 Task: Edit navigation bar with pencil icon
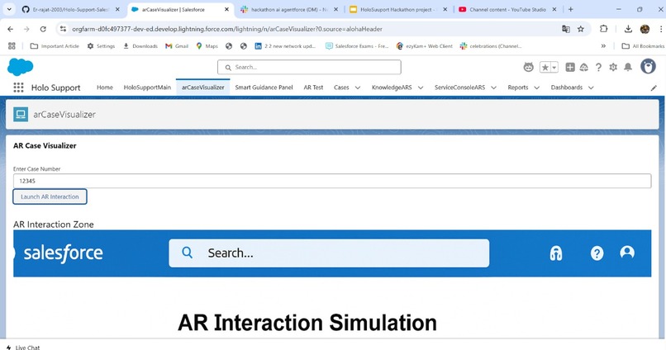coord(654,87)
